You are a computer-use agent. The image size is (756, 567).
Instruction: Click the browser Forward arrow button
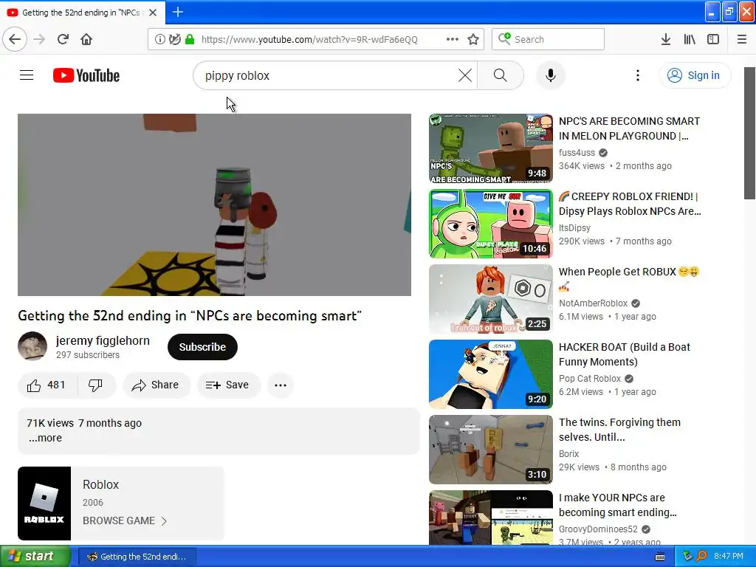click(39, 39)
